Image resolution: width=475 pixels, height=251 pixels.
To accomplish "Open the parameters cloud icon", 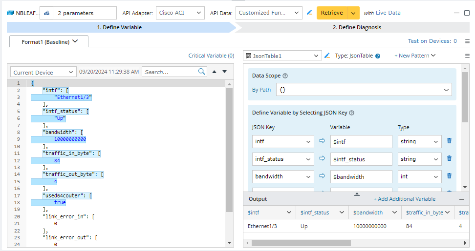I will coord(46,13).
